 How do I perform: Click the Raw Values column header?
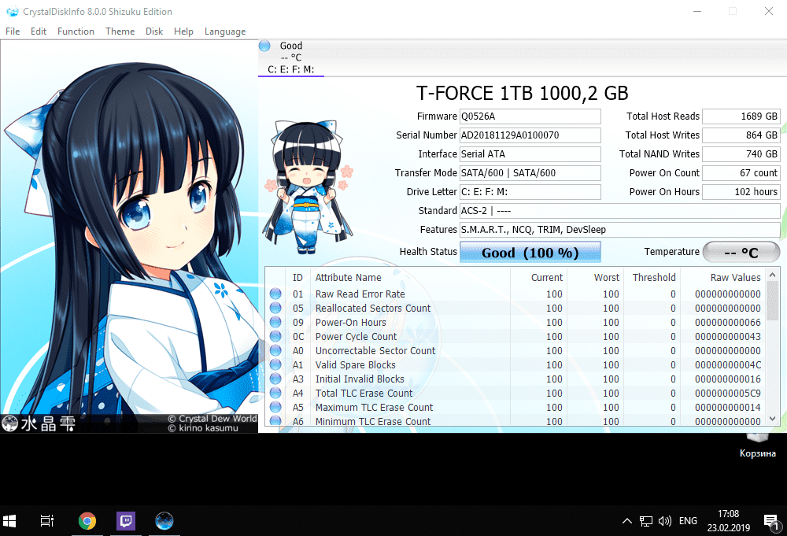click(x=735, y=278)
